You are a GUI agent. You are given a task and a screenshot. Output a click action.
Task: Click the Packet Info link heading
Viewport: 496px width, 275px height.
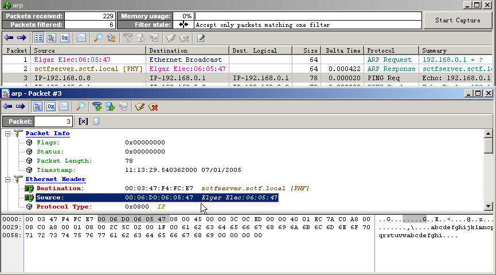coord(48,133)
